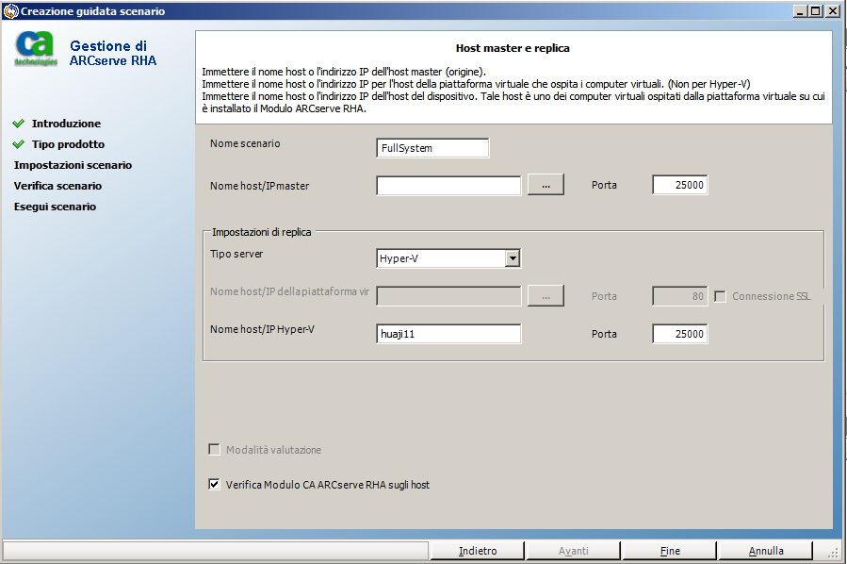Click the CA Technologies logo
Viewport: 847px width, 564px height.
36,48
